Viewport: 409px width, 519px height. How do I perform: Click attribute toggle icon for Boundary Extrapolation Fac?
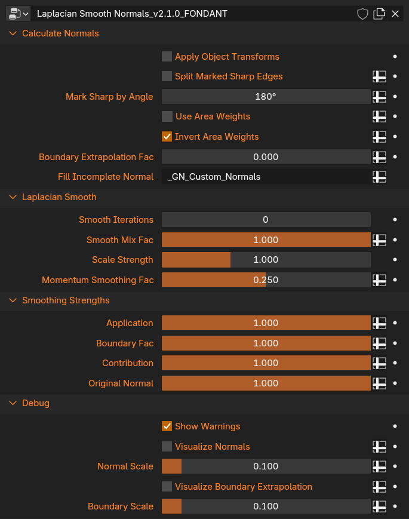[x=379, y=157]
